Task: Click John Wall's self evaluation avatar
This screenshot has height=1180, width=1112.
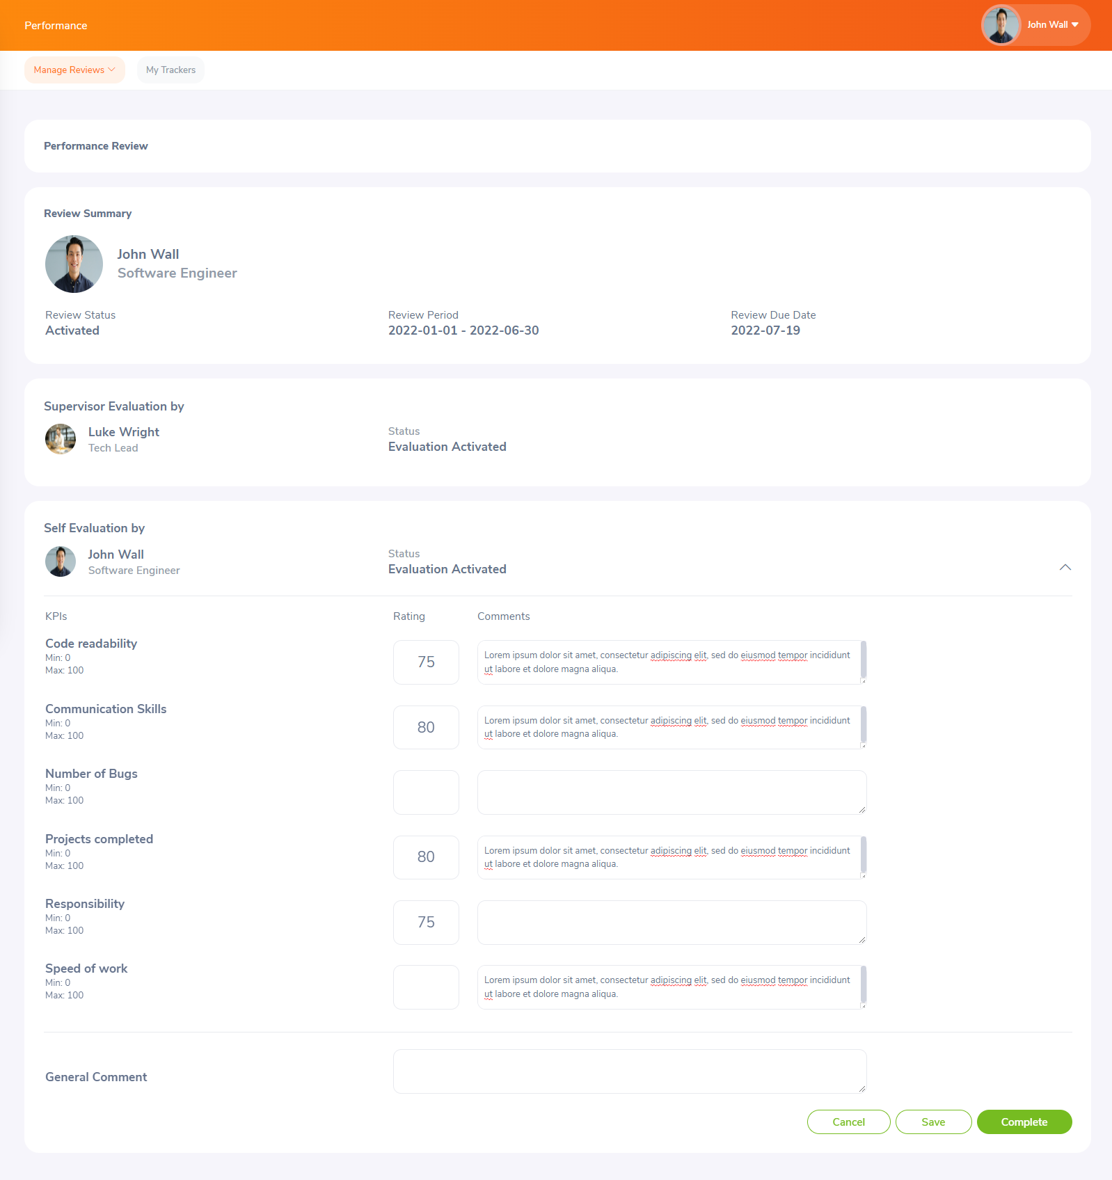Action: tap(61, 561)
